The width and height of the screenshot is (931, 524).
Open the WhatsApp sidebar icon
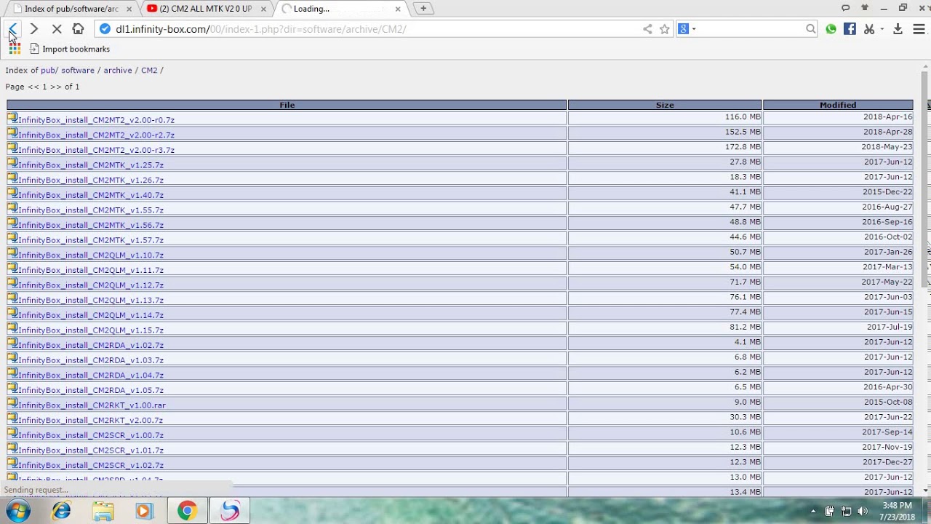pyautogui.click(x=831, y=29)
